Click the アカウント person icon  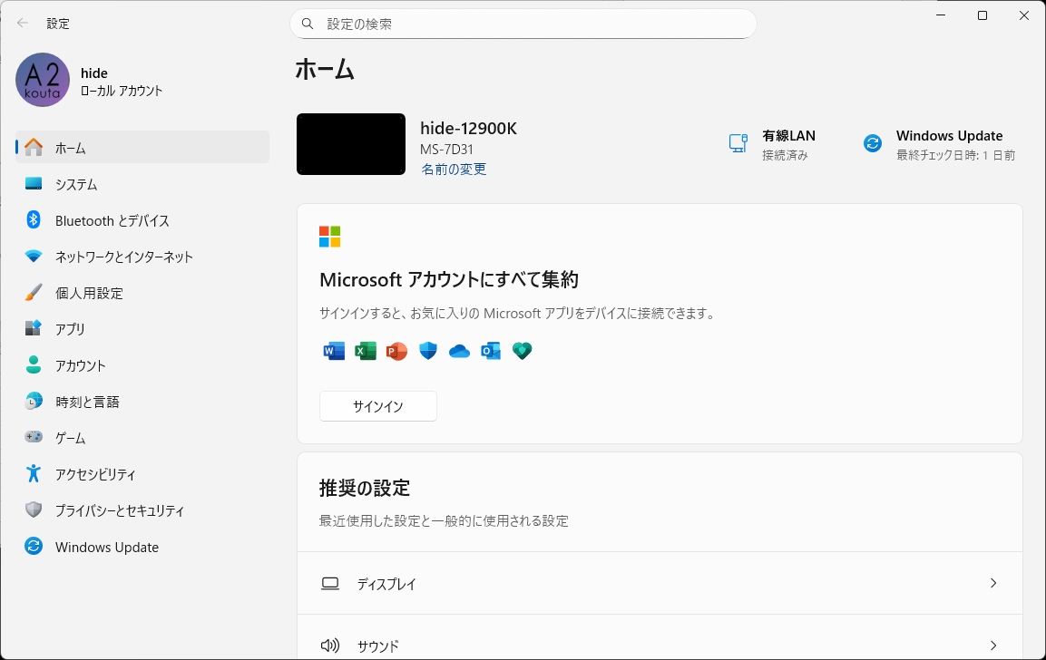[34, 364]
